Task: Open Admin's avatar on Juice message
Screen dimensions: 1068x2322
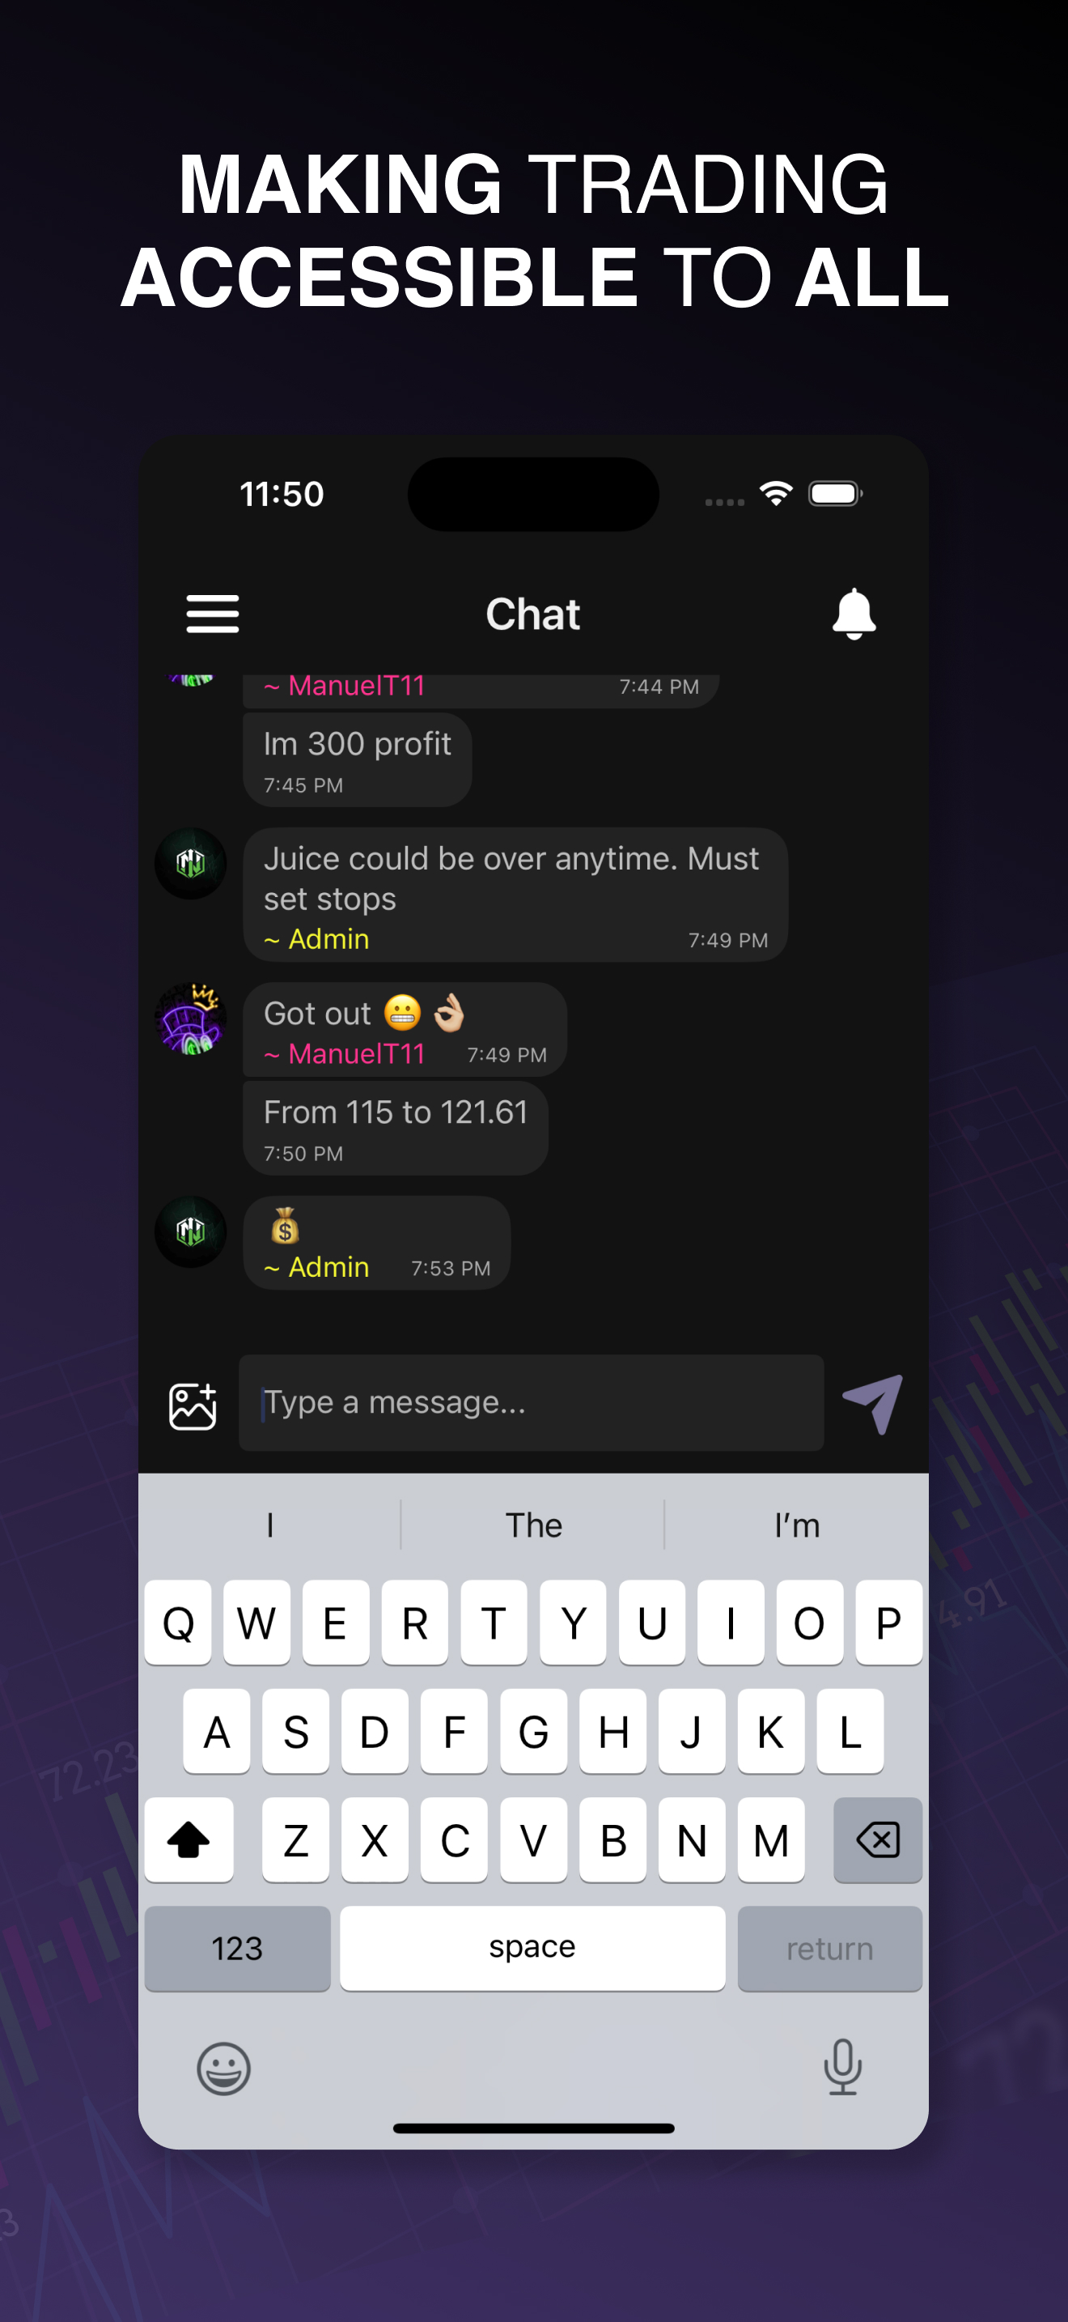Action: (x=190, y=864)
